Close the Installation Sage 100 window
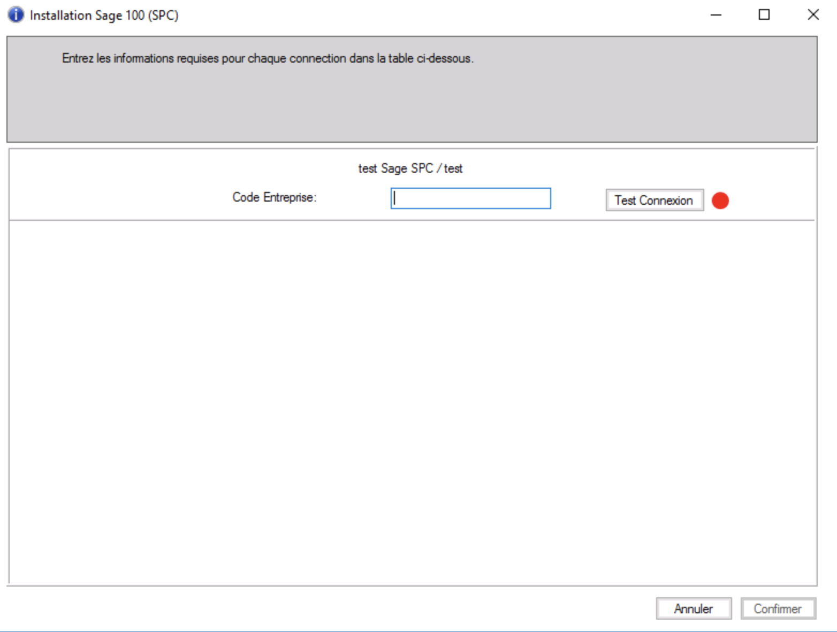The width and height of the screenshot is (837, 632). pos(813,15)
